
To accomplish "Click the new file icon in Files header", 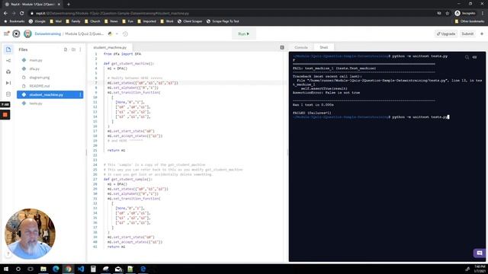I will click(66, 49).
